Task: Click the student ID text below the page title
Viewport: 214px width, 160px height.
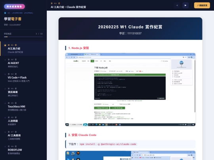Action: (x=130, y=33)
